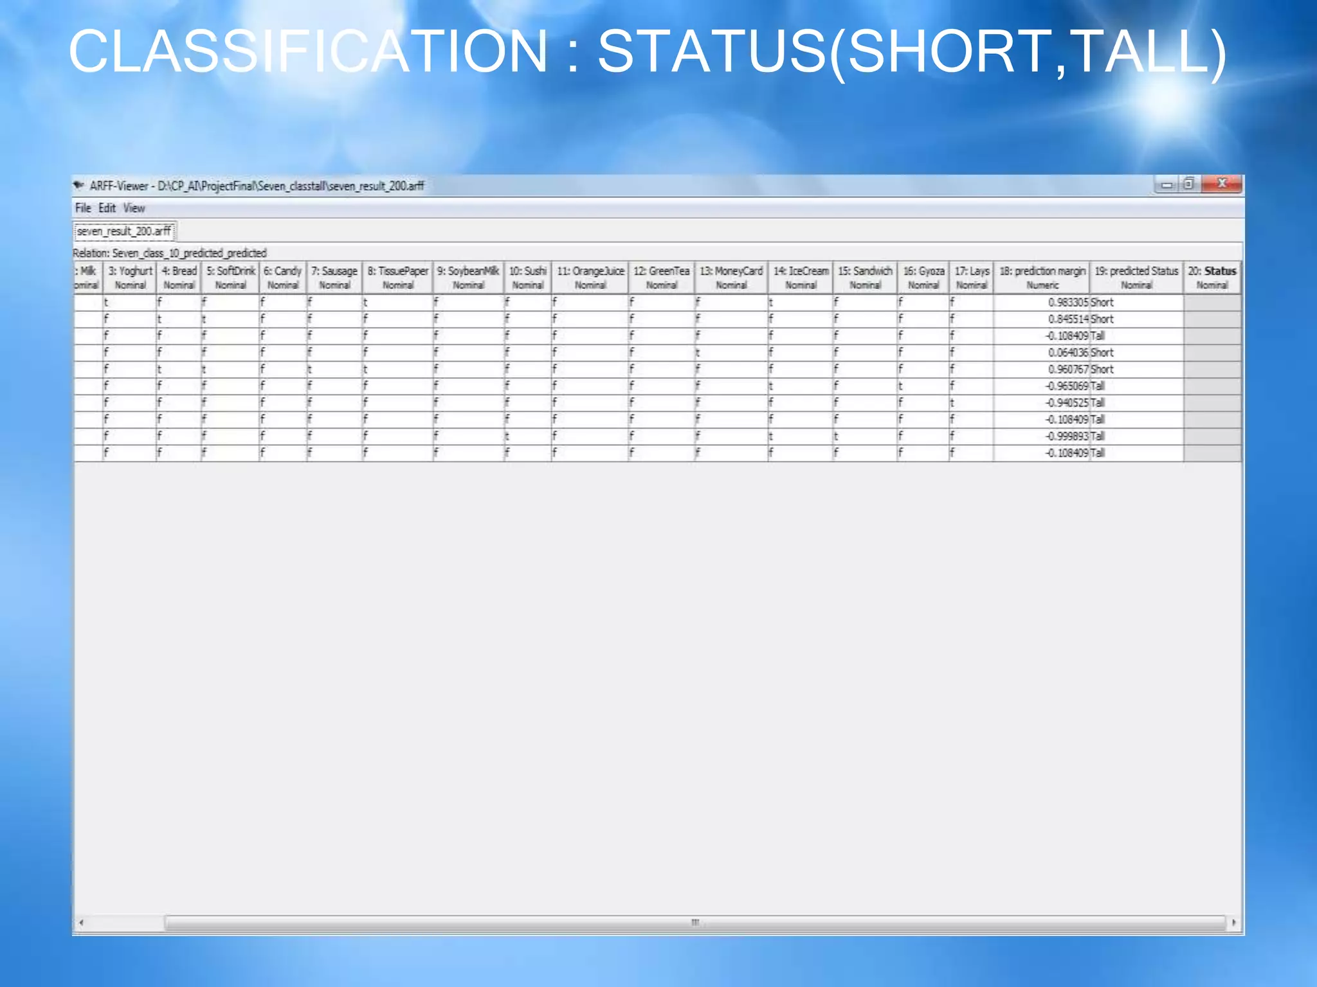Select the cell with value 0.983305
This screenshot has height=987, width=1317.
[x=1042, y=303]
